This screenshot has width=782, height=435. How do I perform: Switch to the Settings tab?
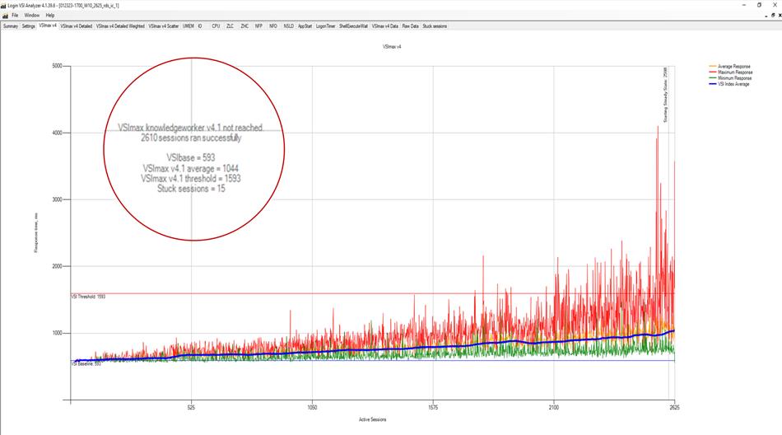click(x=29, y=26)
